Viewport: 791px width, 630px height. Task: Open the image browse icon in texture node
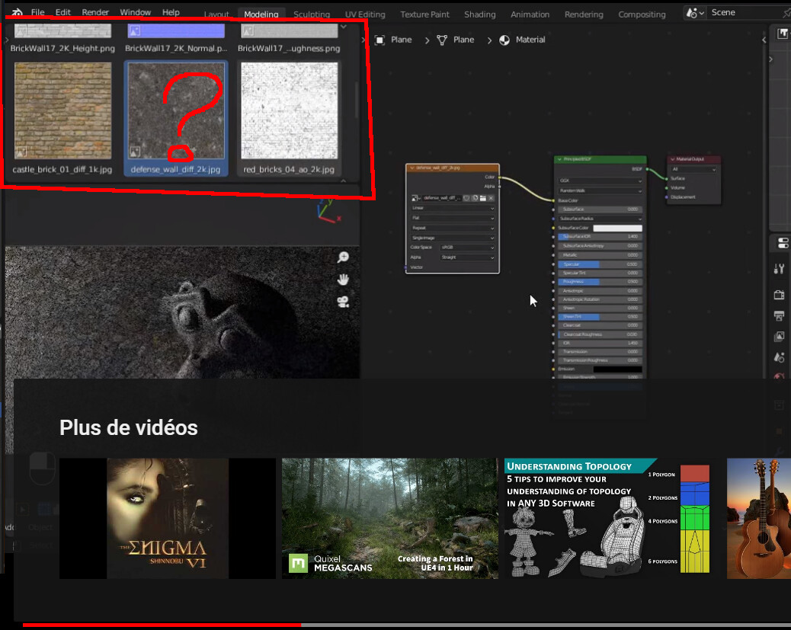(x=415, y=198)
